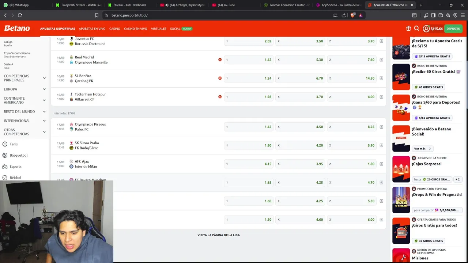Viewport: 468px width, 263px height.
Task: Open VIRTUALES navigation item
Action: click(159, 28)
